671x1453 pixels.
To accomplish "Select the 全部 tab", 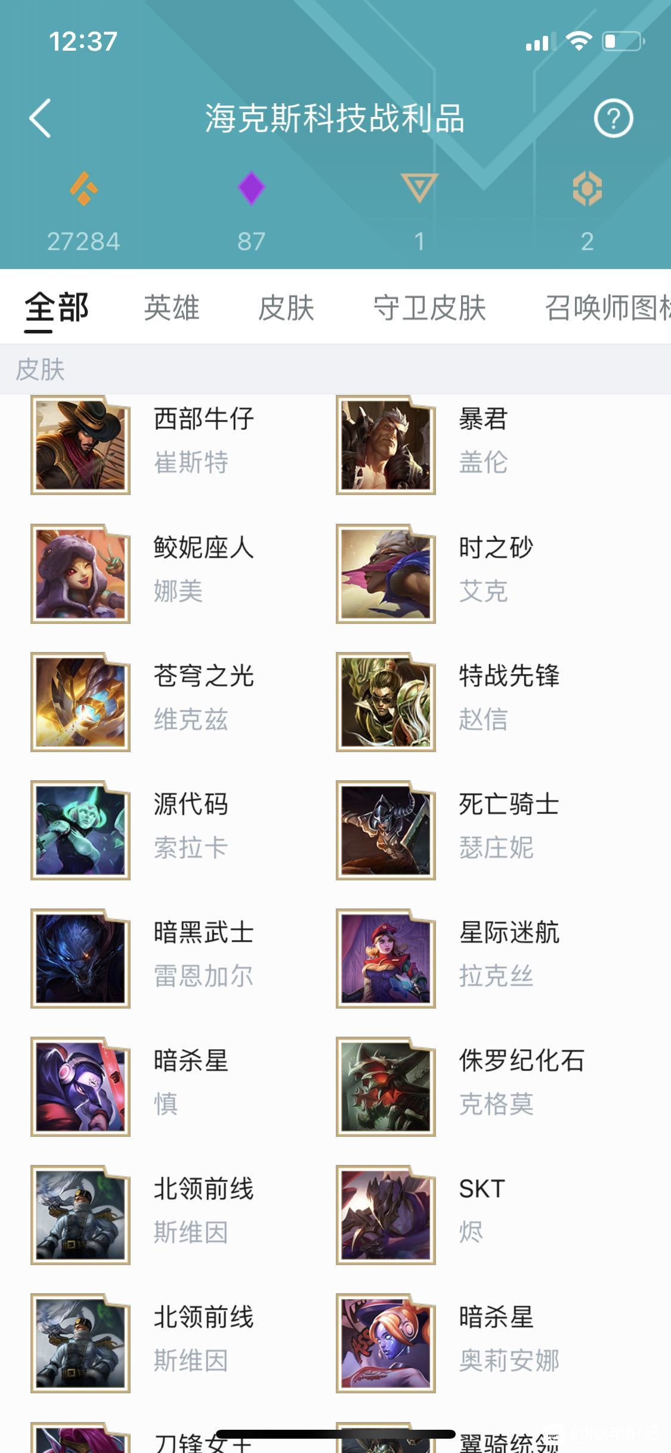I will coord(57,308).
